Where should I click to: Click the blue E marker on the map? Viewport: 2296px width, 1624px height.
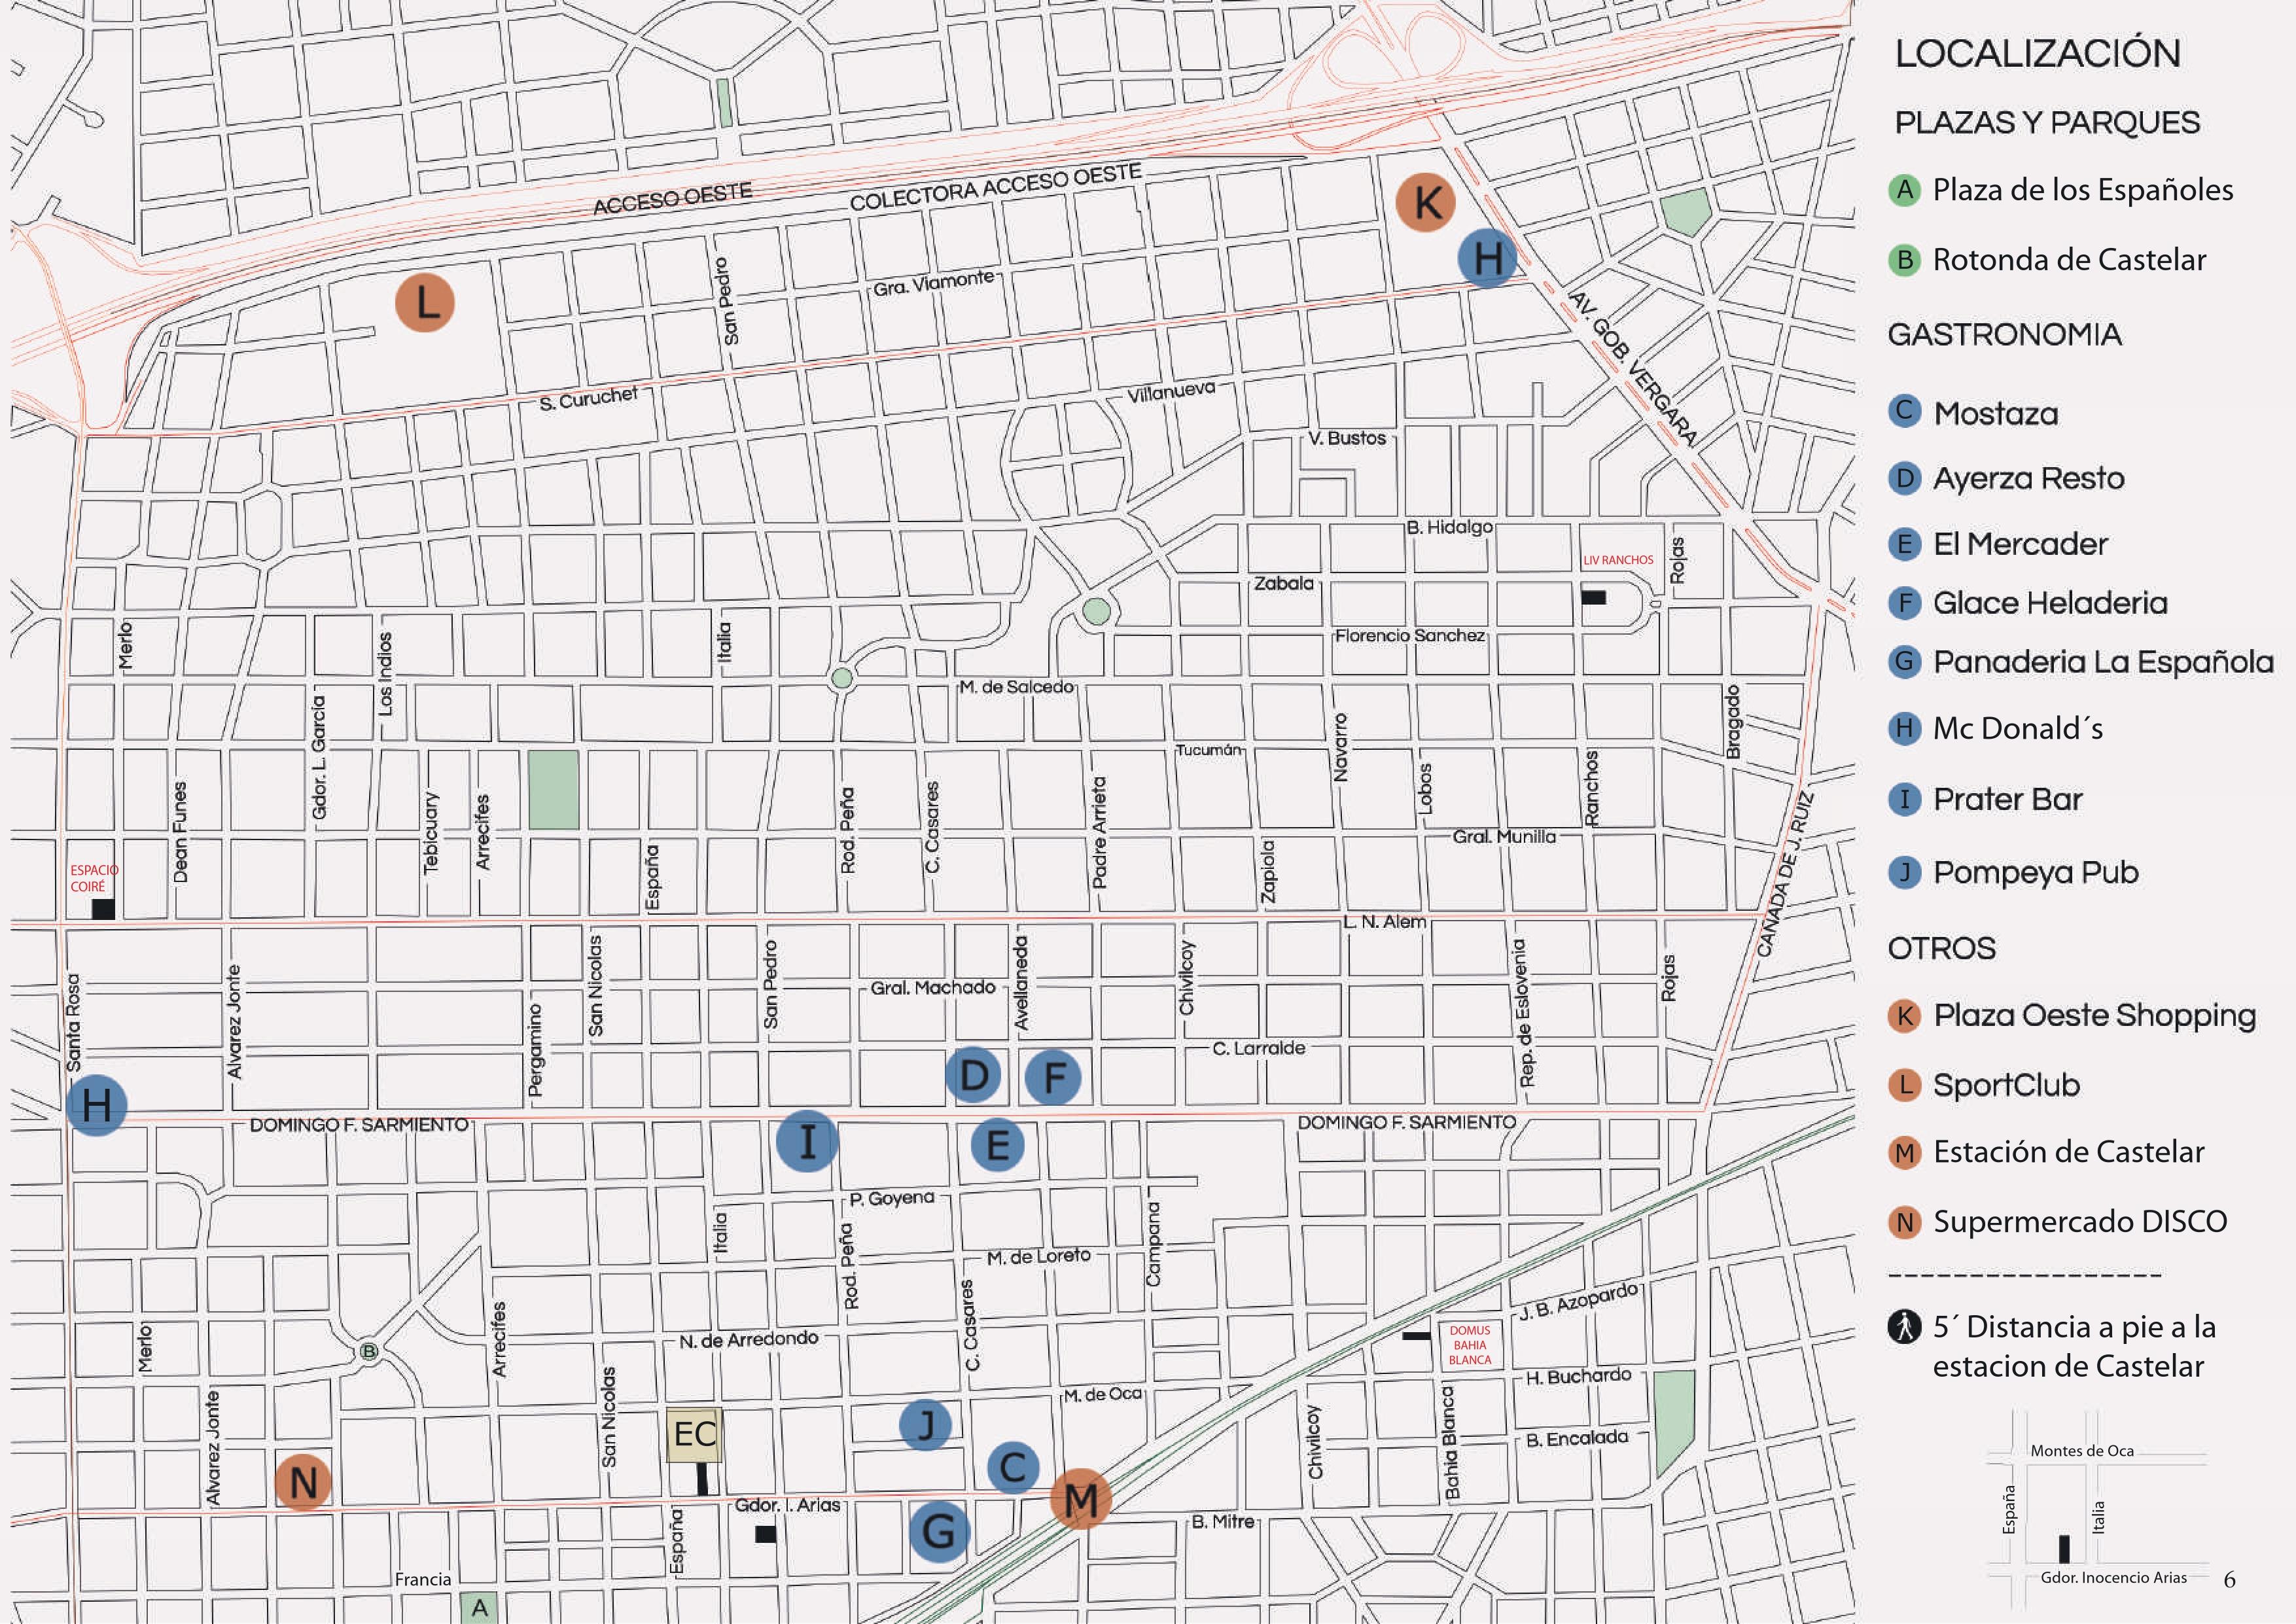point(998,1144)
